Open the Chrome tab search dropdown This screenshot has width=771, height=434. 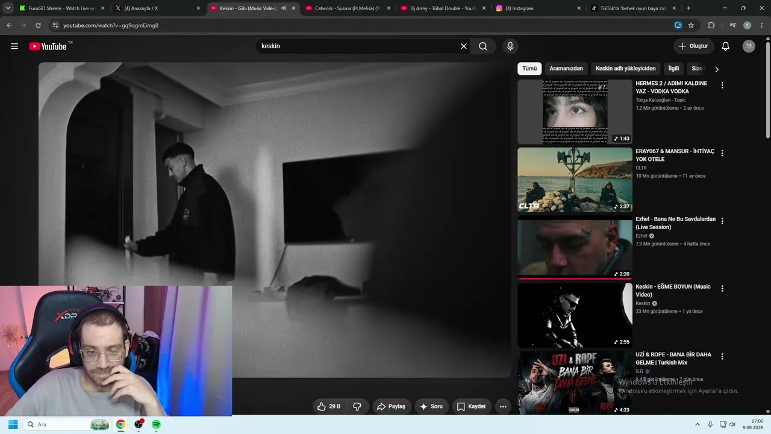coord(8,8)
